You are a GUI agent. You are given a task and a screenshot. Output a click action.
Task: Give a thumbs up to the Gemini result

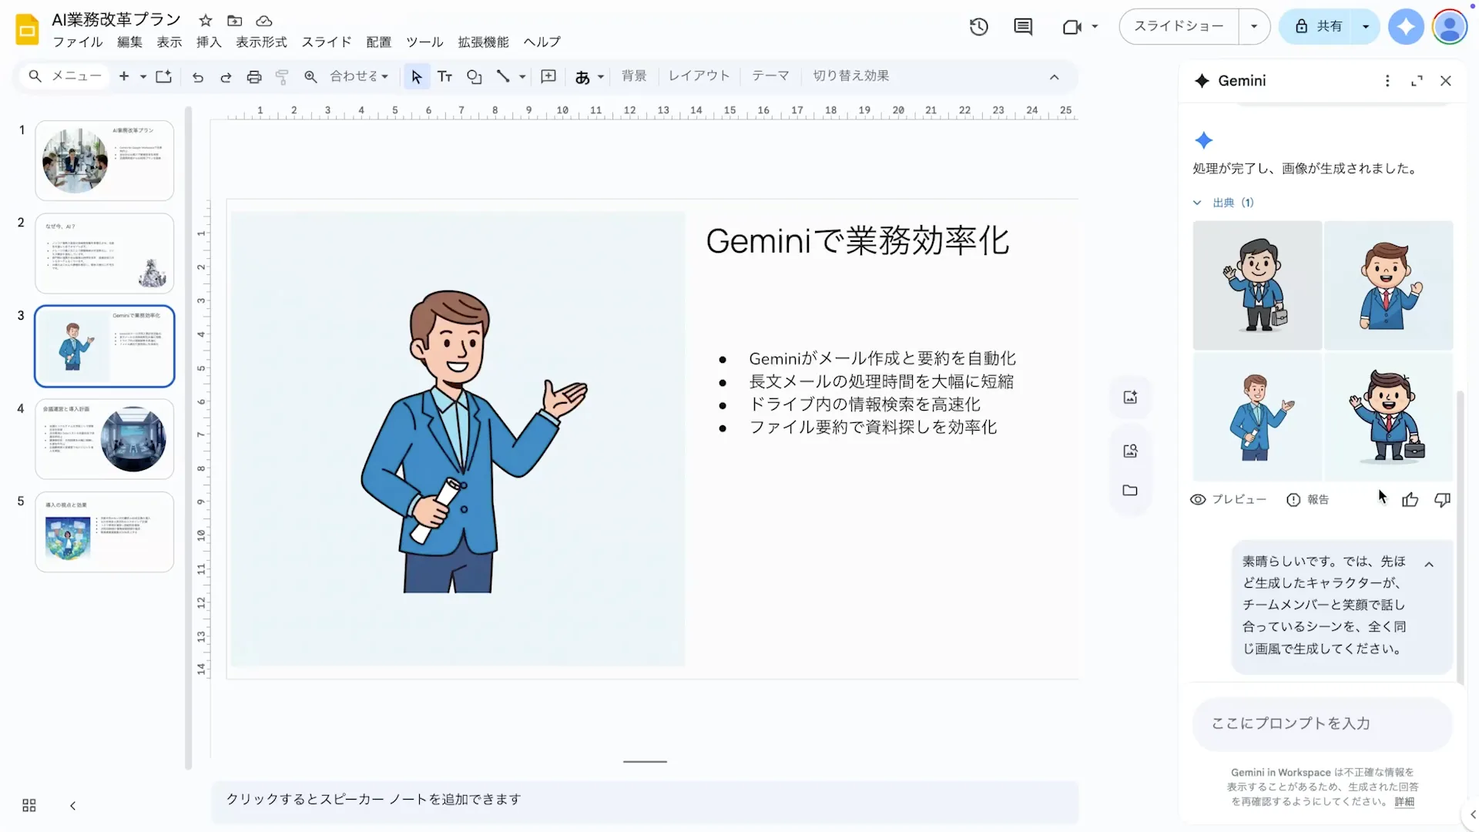coord(1410,499)
